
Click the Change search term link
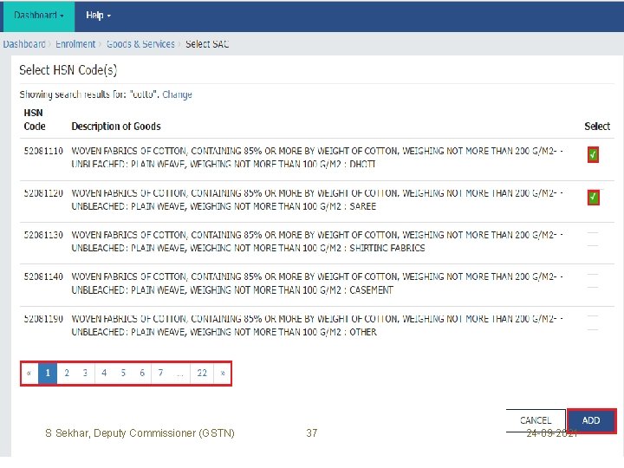pyautogui.click(x=177, y=94)
